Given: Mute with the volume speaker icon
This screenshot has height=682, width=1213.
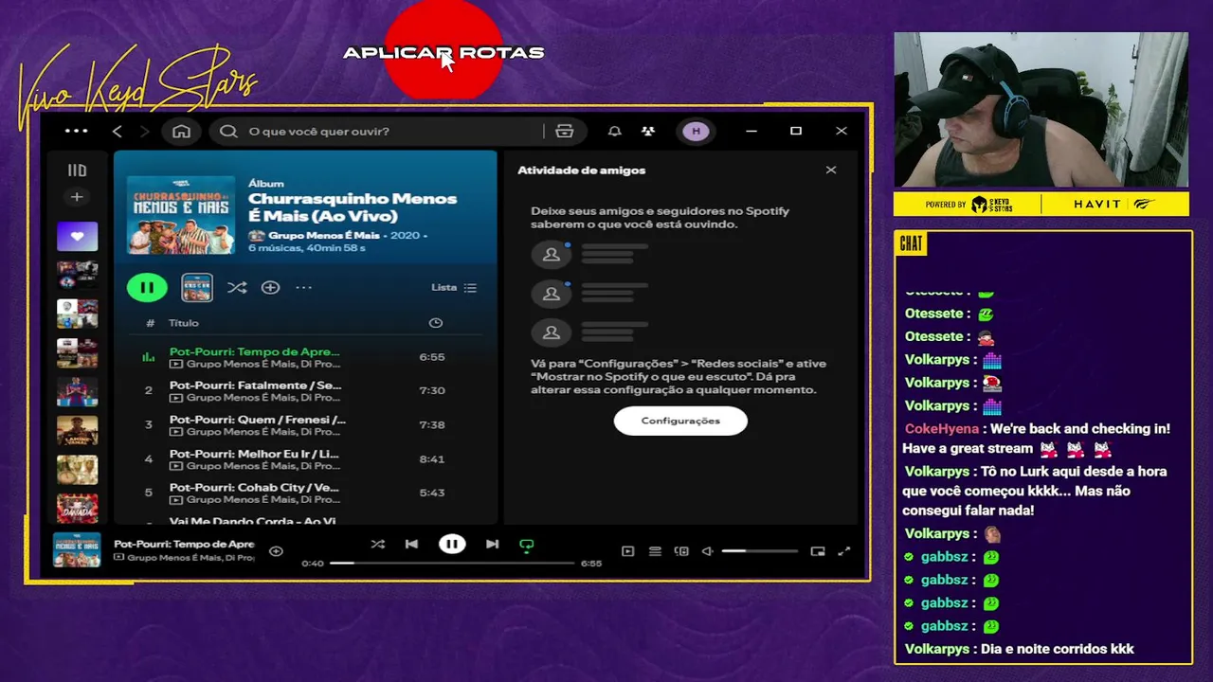Looking at the screenshot, I should 707,551.
